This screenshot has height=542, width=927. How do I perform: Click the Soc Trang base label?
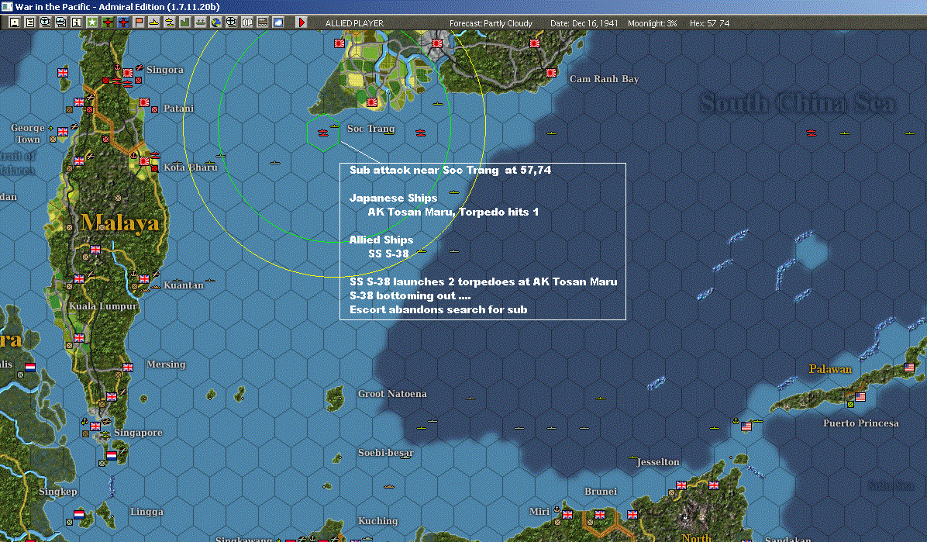(x=370, y=129)
